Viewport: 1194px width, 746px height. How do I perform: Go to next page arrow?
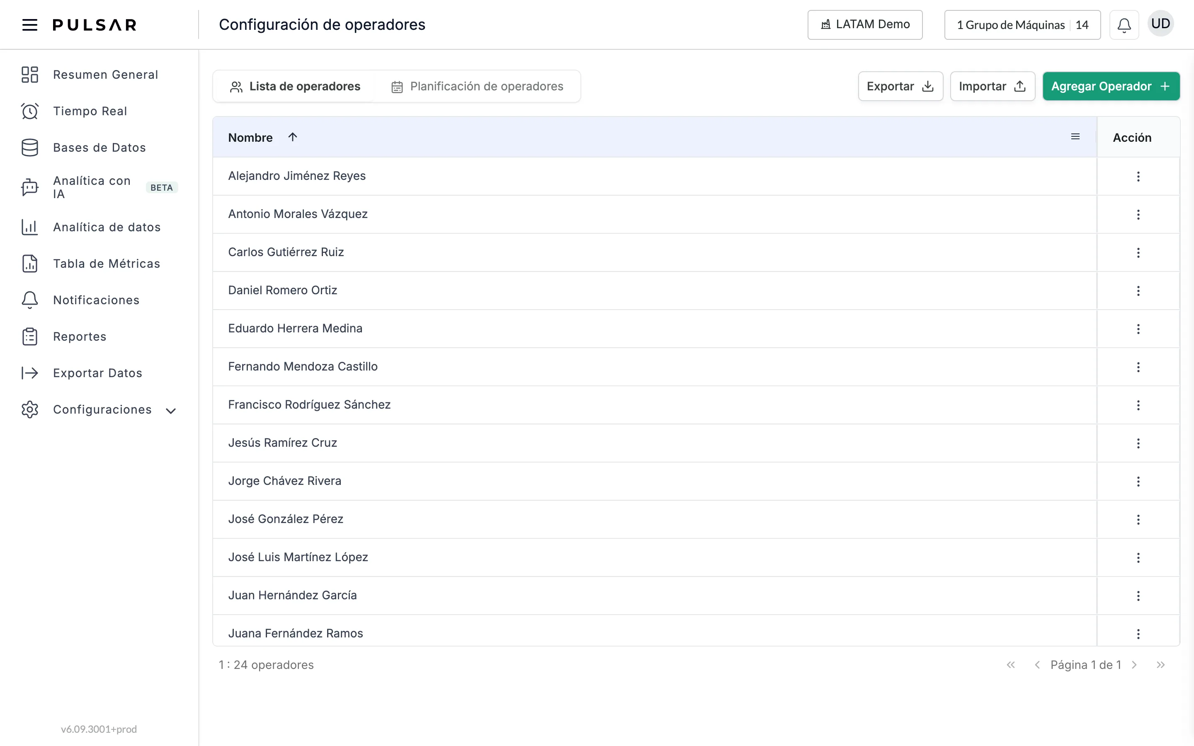click(1134, 665)
